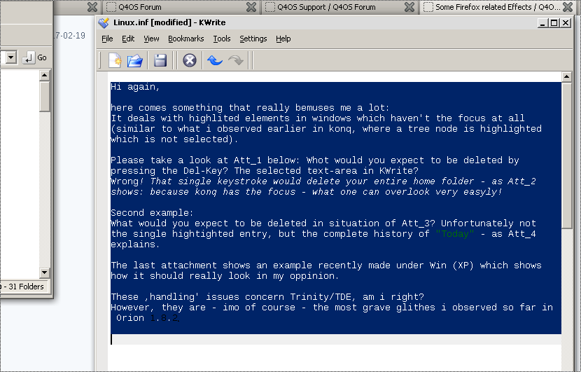Open the File menu
Viewport: 581px width, 372px height.
(107, 39)
